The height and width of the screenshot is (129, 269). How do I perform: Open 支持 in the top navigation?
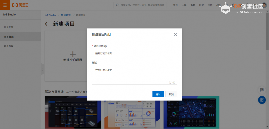210,5
